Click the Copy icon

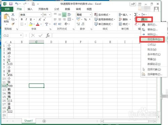click(13, 19)
